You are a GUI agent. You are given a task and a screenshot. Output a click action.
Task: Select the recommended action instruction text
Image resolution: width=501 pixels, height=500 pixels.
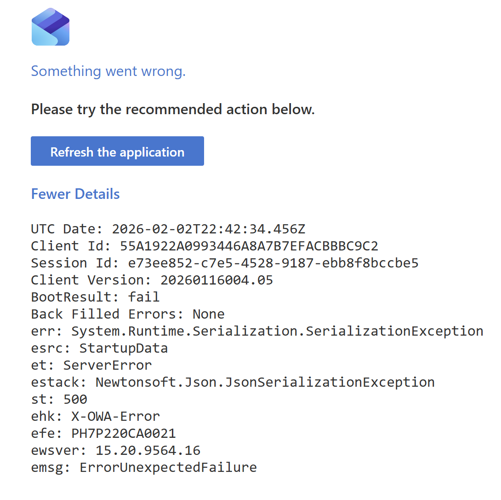click(x=173, y=110)
